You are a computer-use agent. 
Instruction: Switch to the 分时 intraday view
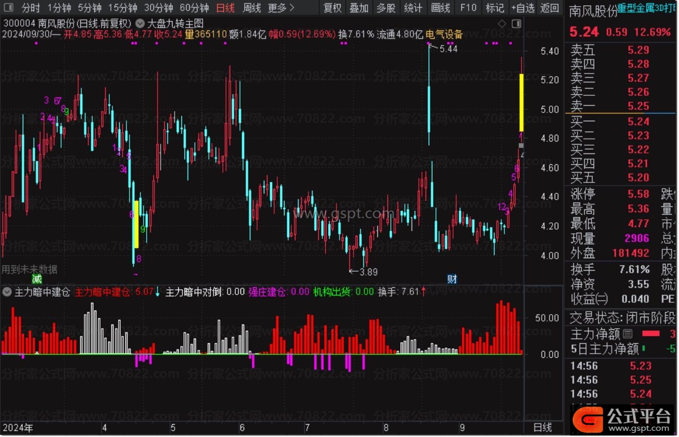[x=31, y=8]
